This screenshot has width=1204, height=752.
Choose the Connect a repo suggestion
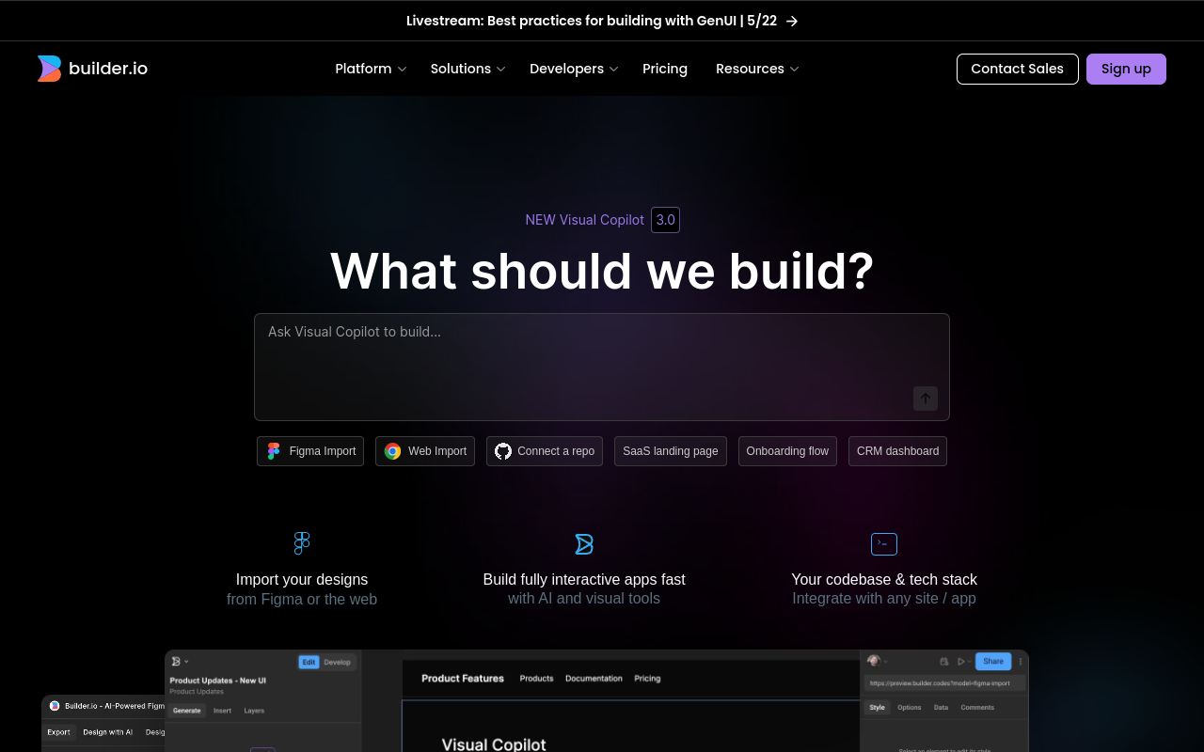pos(545,451)
